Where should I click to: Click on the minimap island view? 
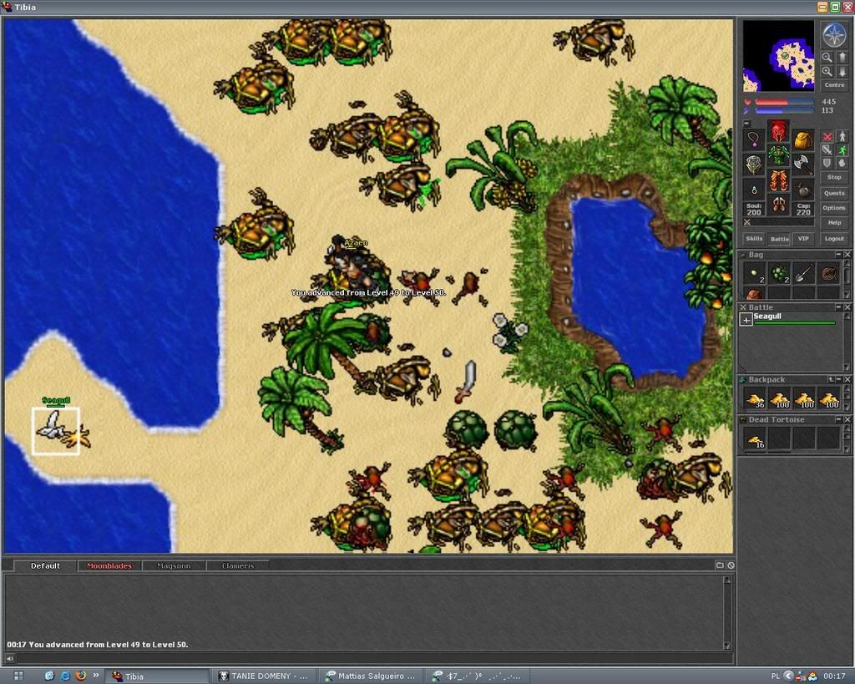tap(779, 56)
